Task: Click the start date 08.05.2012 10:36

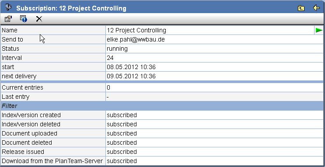Action: click(131, 67)
